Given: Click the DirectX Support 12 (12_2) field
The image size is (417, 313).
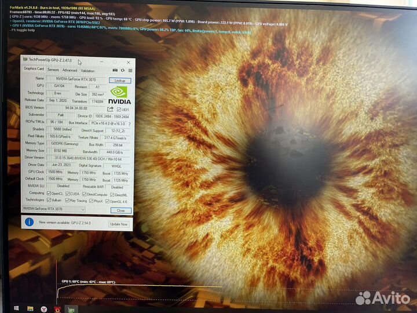Looking at the screenshot, I should (x=118, y=130).
